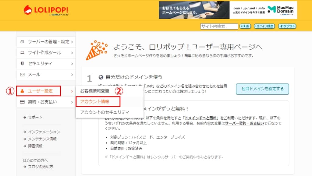Open the 障害情報 link
Image resolution: width=312 pixels, height=176 pixels.
(35, 146)
